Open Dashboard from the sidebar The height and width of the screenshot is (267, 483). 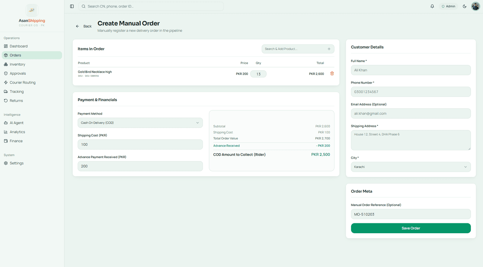tap(32, 46)
